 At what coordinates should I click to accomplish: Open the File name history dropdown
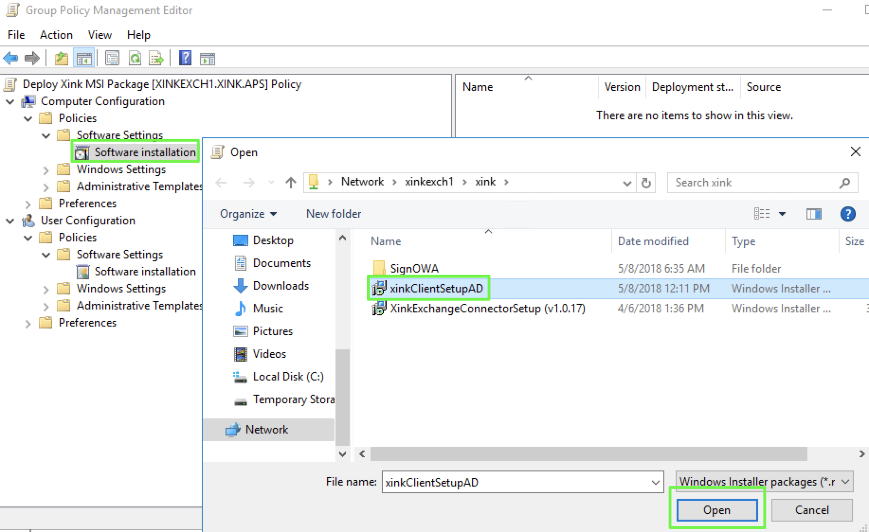(655, 482)
